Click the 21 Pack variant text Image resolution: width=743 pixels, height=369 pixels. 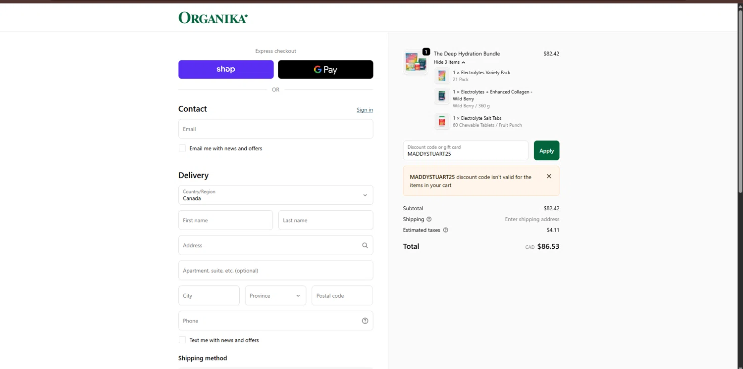[461, 79]
